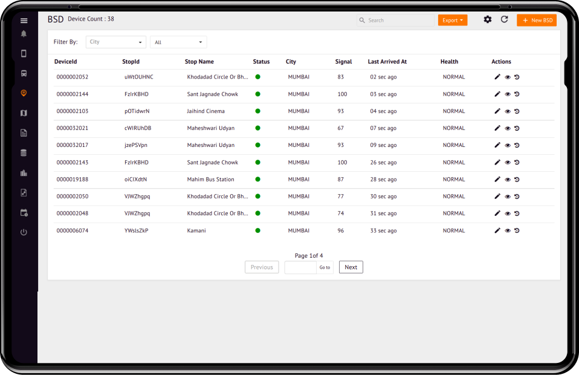
Task: Go to Next page
Action: (x=351, y=267)
